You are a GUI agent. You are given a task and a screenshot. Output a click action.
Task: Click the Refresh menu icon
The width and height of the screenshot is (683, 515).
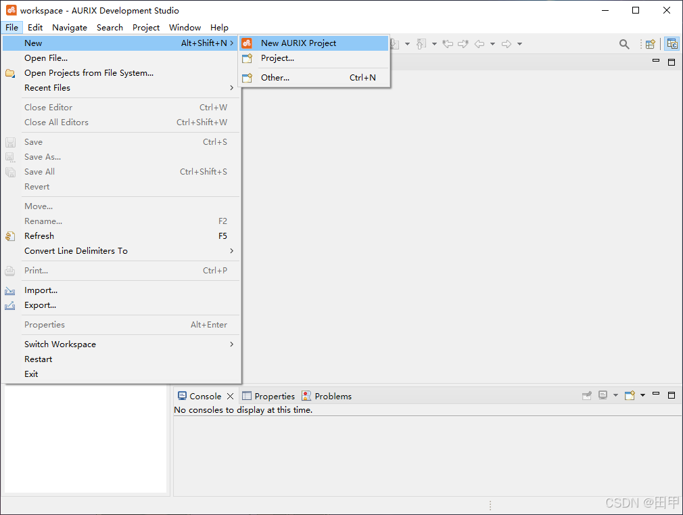pyautogui.click(x=10, y=236)
